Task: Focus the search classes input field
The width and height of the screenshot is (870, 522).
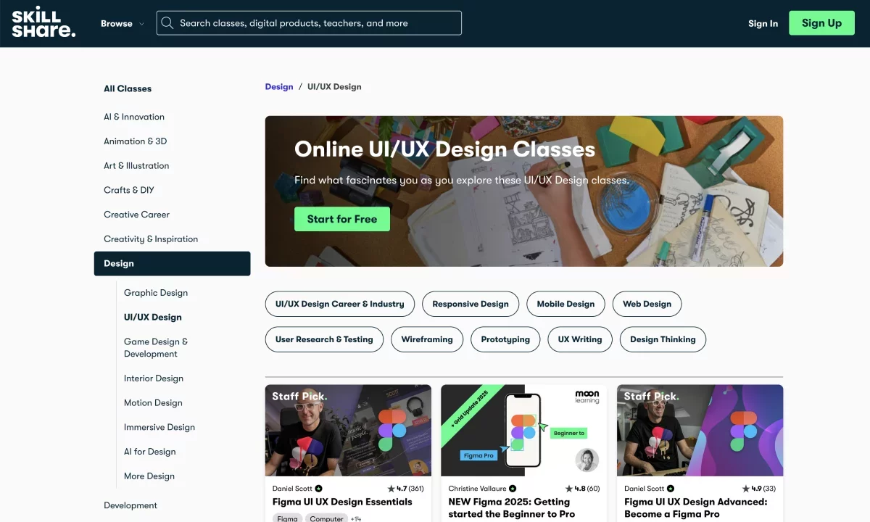Action: tap(319, 23)
